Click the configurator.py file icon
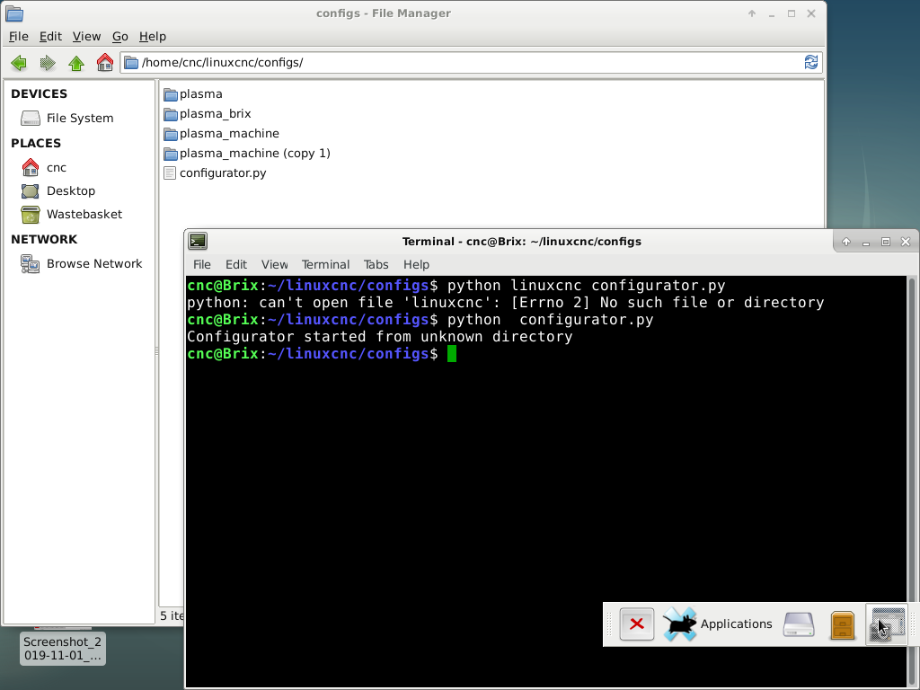 tap(170, 173)
